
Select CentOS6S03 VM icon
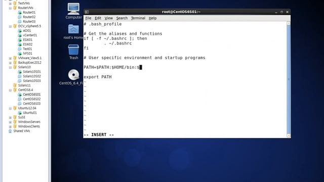[20, 103]
